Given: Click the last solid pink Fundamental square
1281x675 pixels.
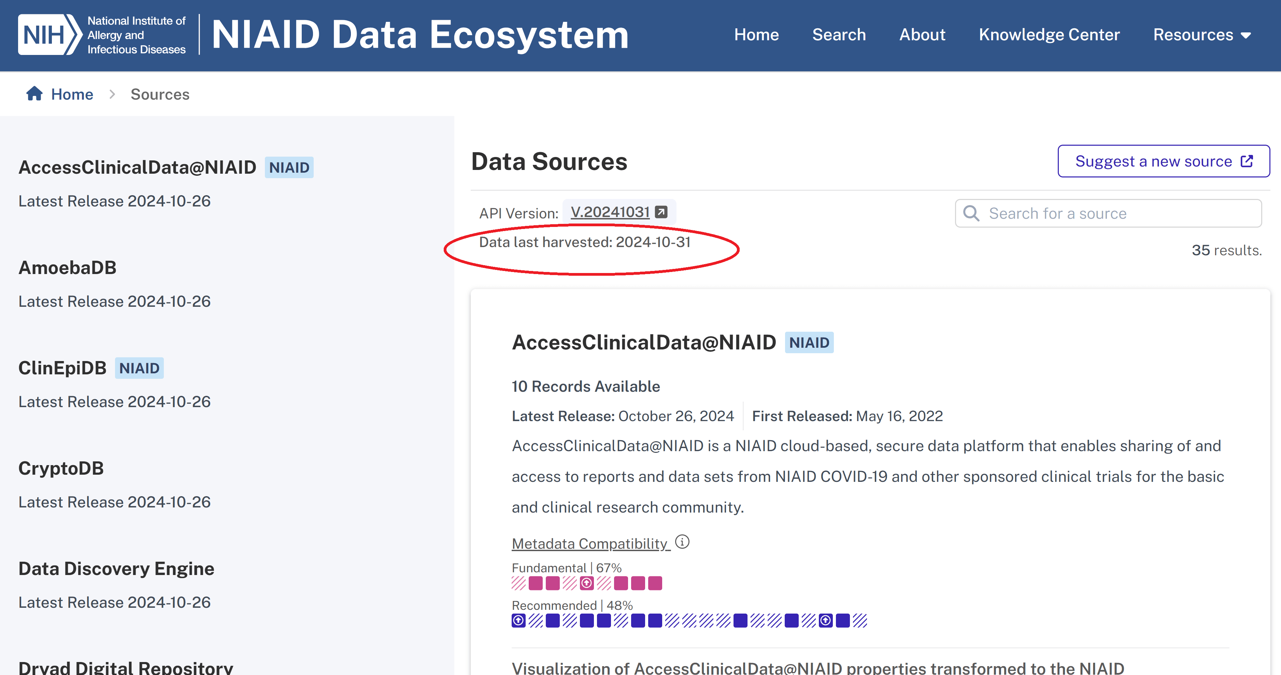Looking at the screenshot, I should 655,583.
